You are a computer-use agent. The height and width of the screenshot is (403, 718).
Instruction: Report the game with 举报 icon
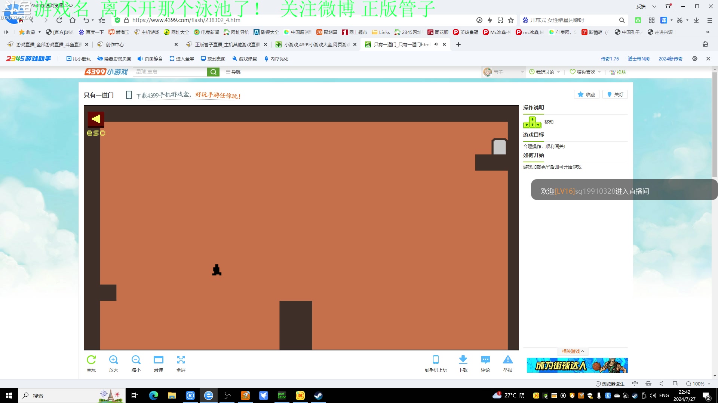(508, 363)
